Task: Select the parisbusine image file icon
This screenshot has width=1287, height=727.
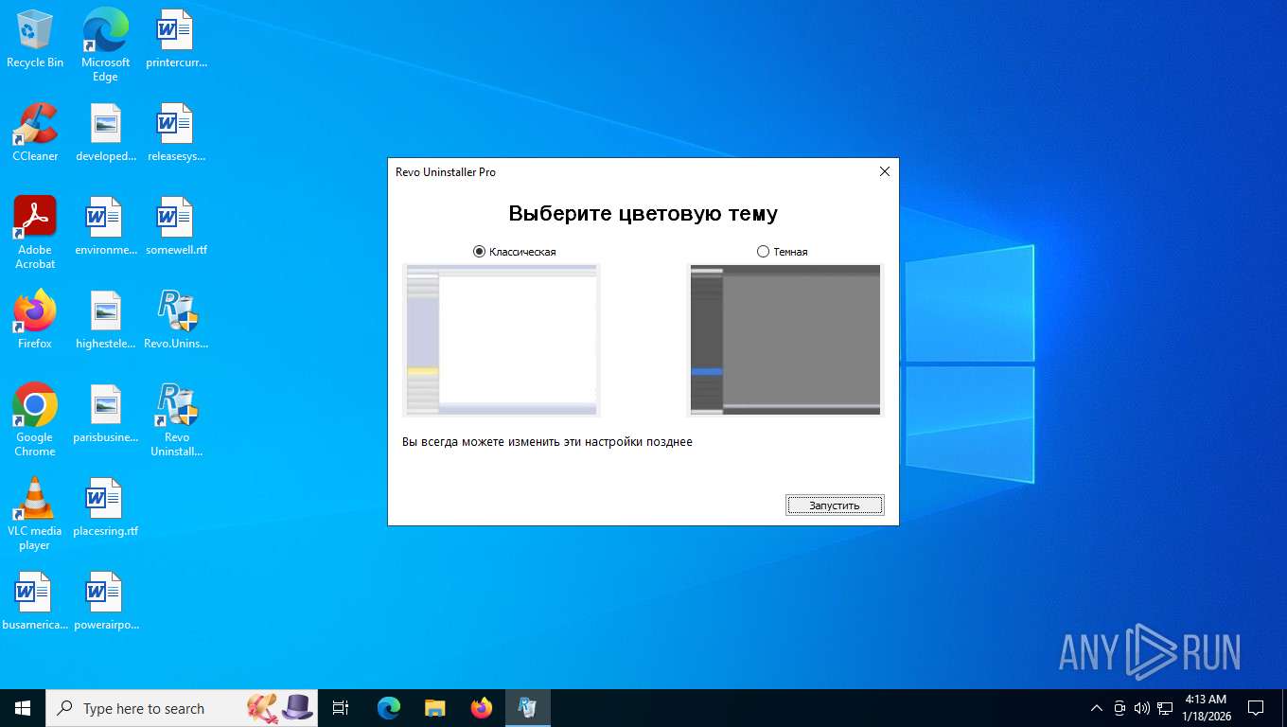Action: click(x=106, y=414)
